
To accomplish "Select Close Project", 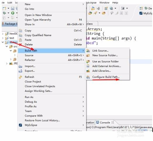I will pyautogui.click(x=51, y=82).
